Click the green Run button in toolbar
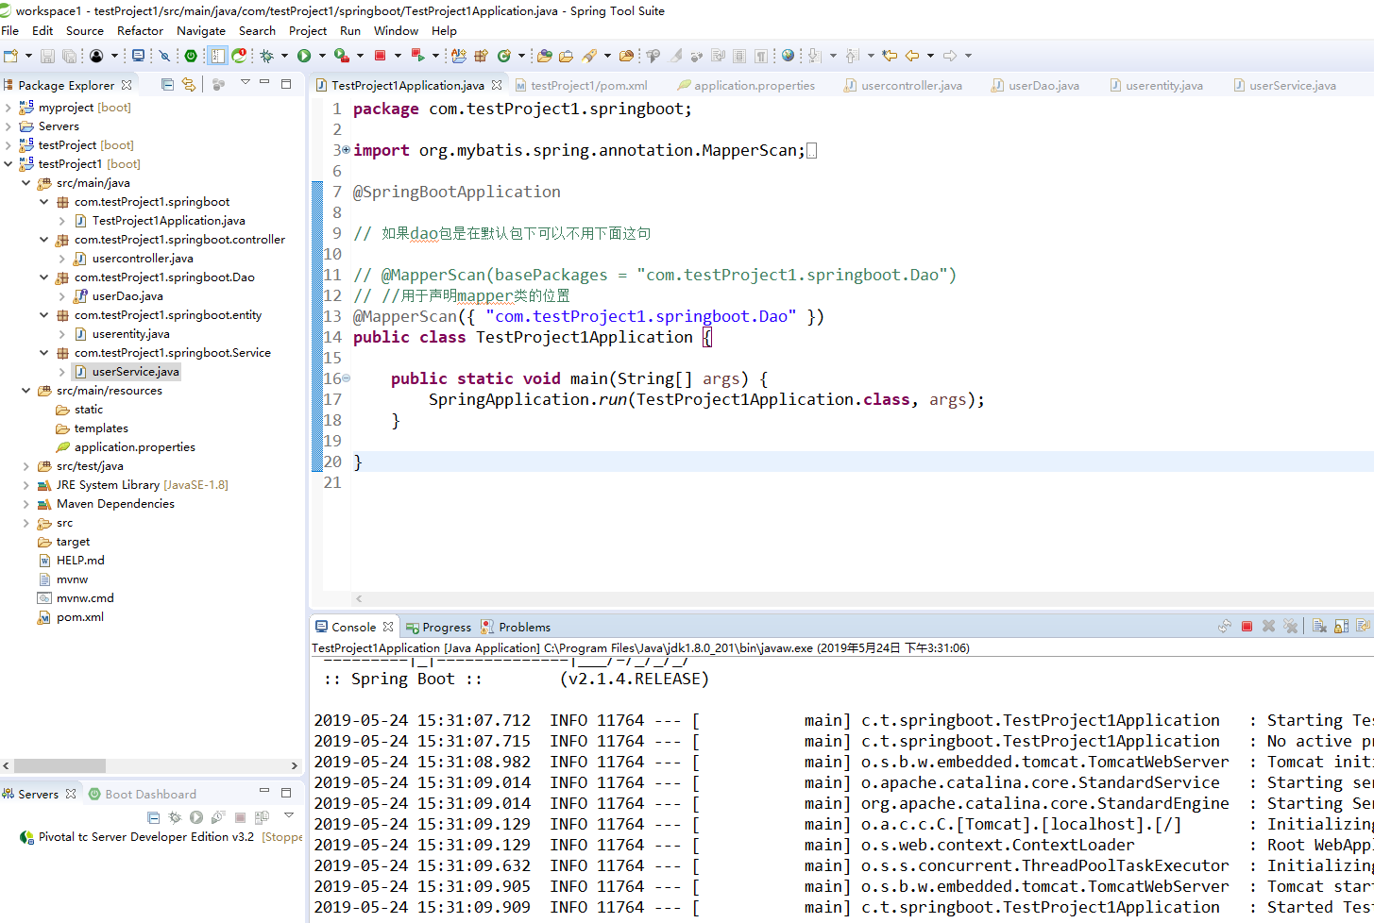 pyautogui.click(x=304, y=57)
